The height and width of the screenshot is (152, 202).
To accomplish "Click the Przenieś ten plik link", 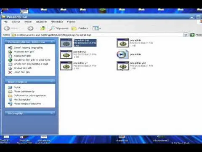I will click(x=24, y=52).
